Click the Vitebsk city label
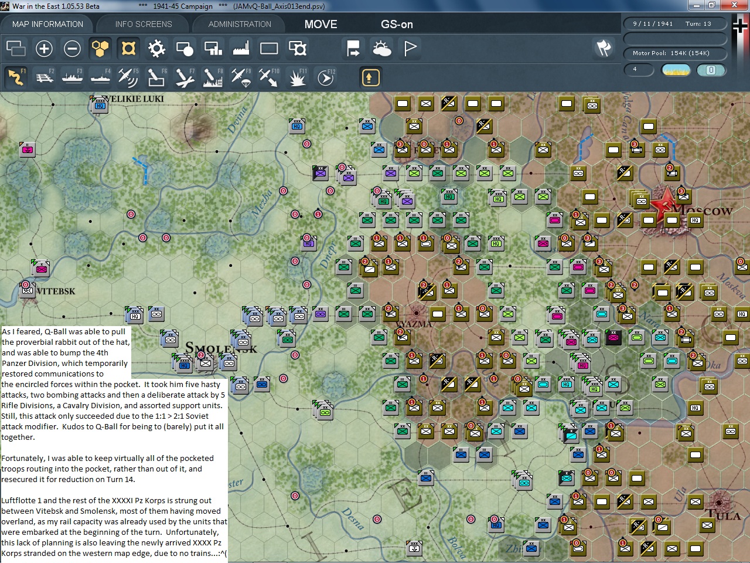The width and height of the screenshot is (750, 563). (x=56, y=291)
